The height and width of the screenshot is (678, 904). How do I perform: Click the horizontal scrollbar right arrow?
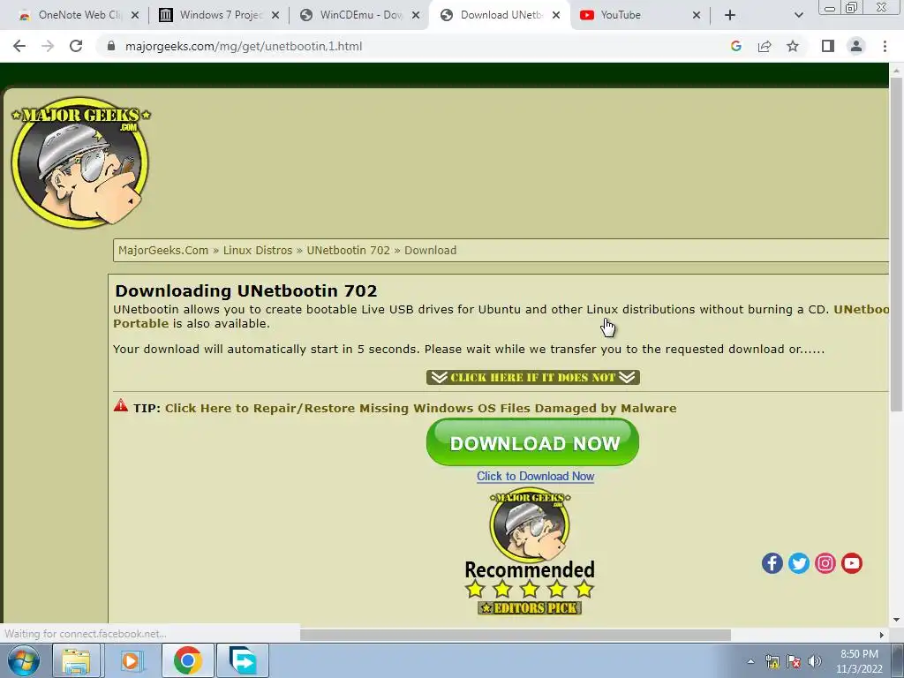pos(882,635)
